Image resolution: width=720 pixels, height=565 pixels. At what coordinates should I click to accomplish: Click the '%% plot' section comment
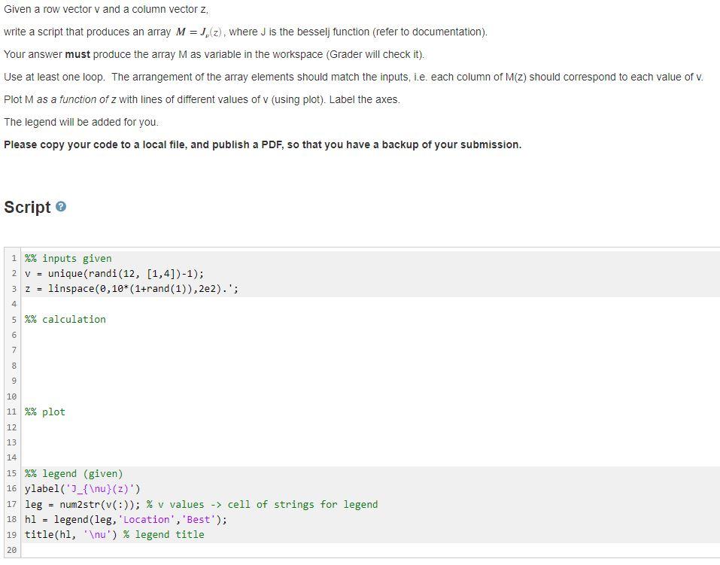[44, 412]
